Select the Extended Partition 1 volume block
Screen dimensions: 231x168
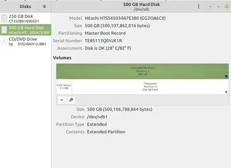142,71
